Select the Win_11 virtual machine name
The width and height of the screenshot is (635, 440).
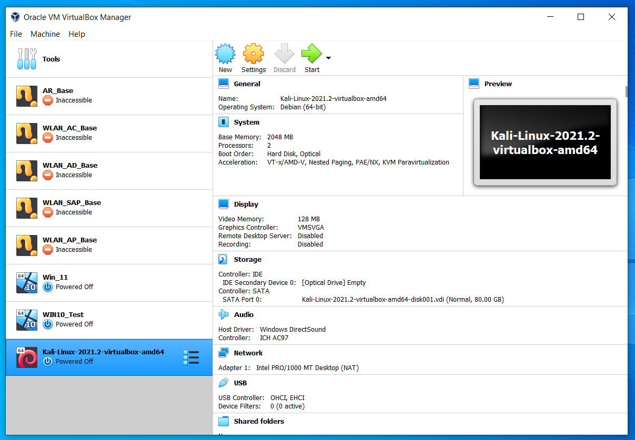[55, 277]
